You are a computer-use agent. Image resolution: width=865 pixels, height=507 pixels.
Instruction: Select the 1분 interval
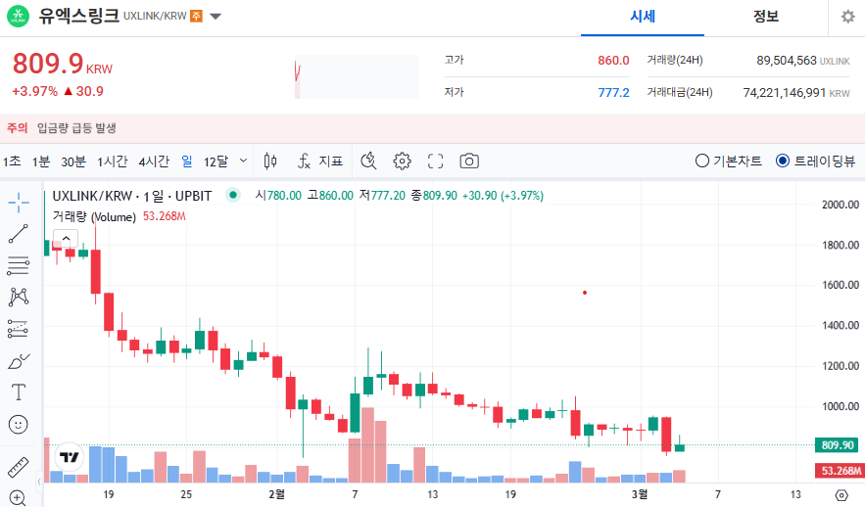[x=41, y=161]
